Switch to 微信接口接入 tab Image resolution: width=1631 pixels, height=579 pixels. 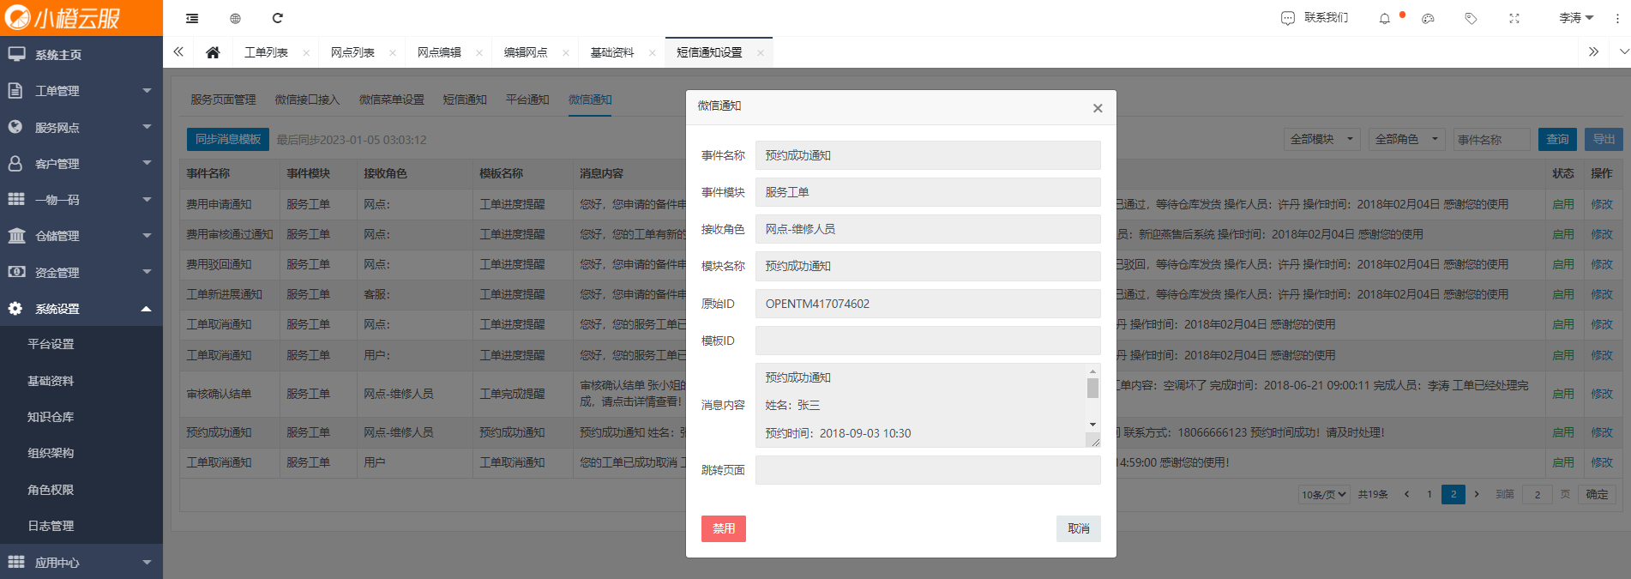[x=307, y=100]
